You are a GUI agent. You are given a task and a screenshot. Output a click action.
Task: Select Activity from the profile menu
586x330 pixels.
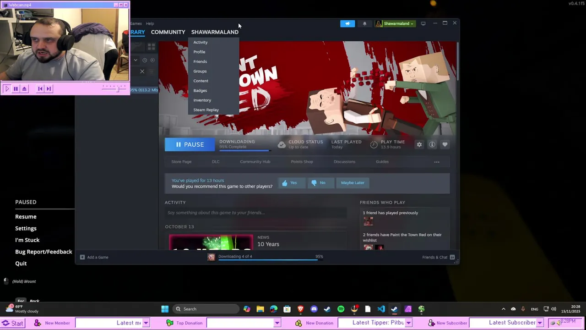[x=201, y=42]
